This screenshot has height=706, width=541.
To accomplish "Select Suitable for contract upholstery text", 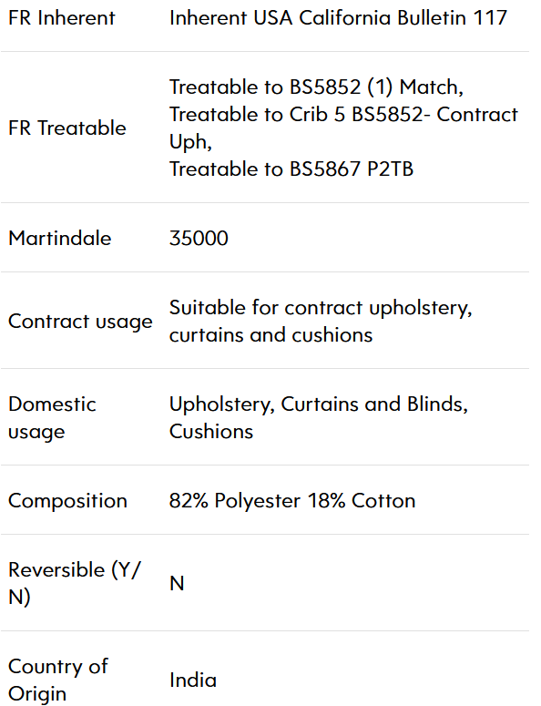I will click(321, 308).
